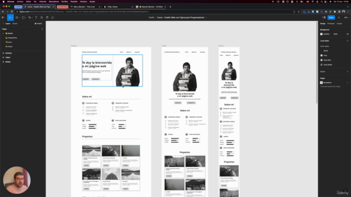
Task: Select the Text tool
Action: [36, 18]
